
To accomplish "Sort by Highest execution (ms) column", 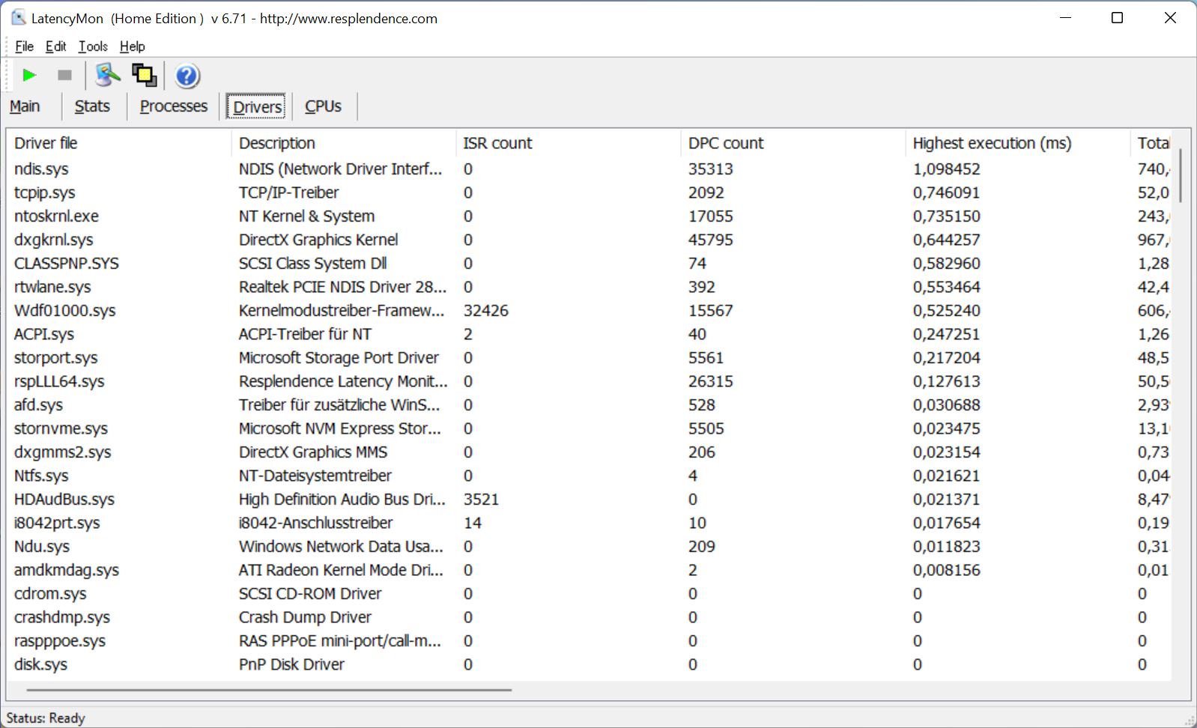I will pyautogui.click(x=991, y=143).
